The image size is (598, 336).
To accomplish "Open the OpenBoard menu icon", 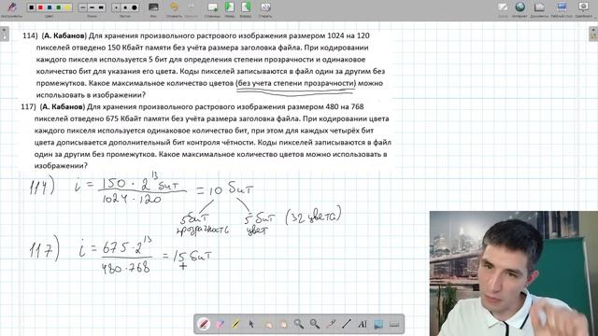I will (x=583, y=7).
